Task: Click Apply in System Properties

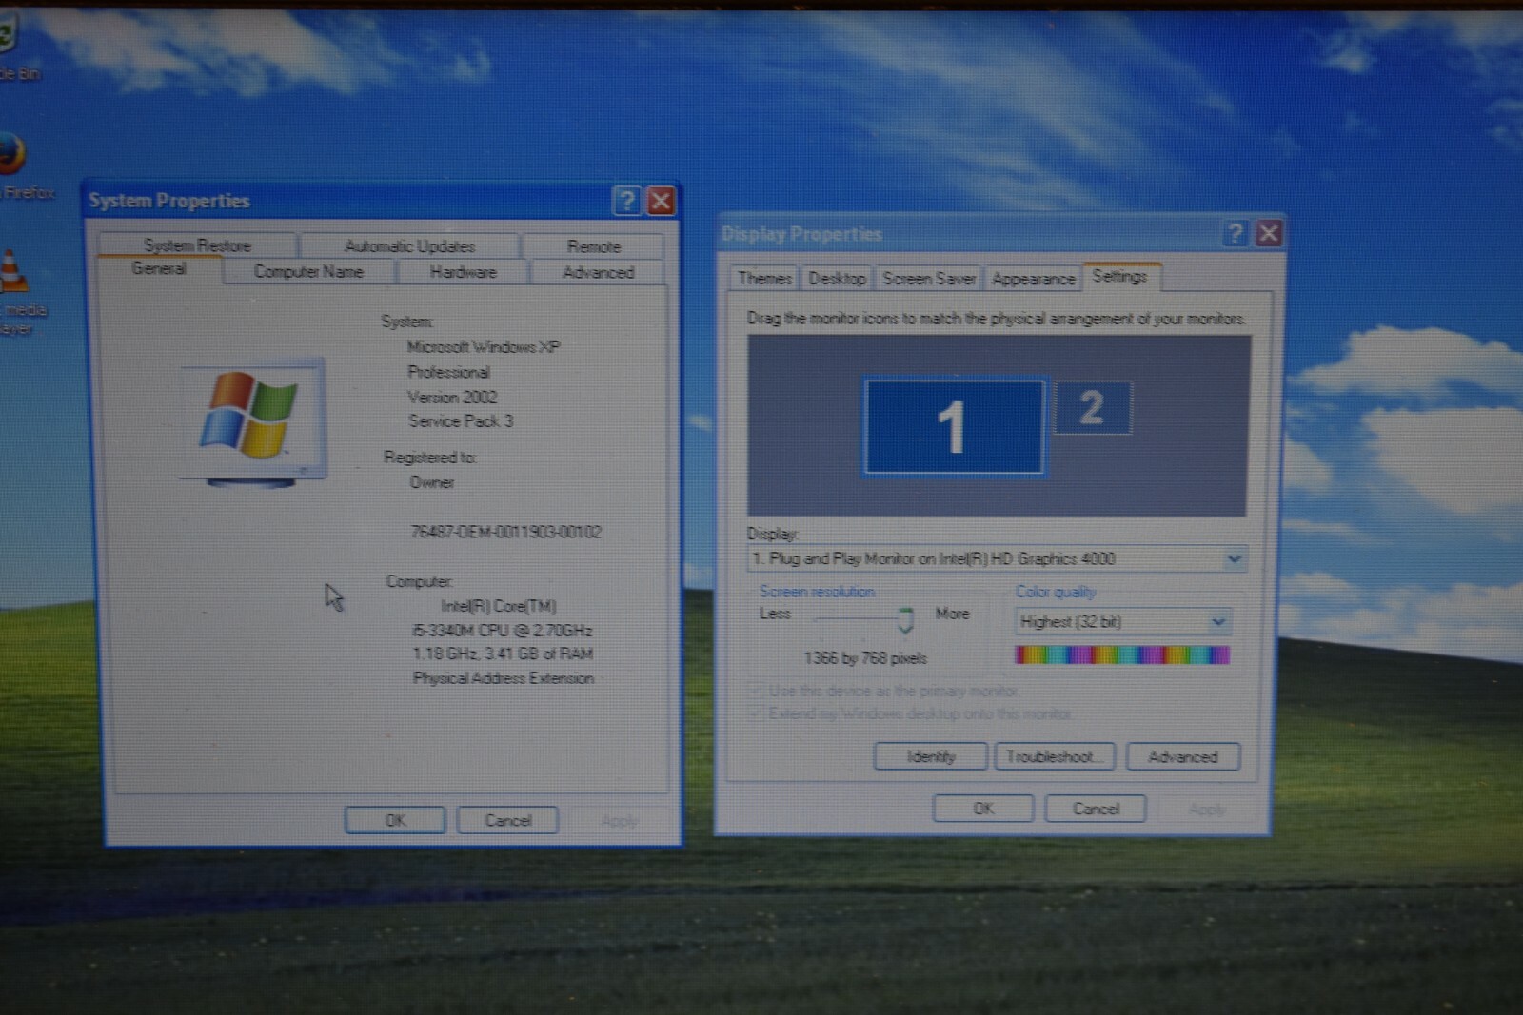Action: pos(619,820)
